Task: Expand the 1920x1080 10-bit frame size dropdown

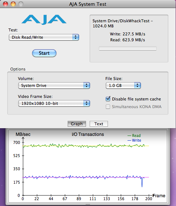Action: point(54,103)
